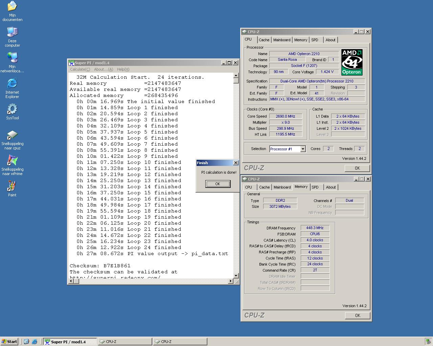Click Cores value 2 in CPU-Z

(x=328, y=149)
